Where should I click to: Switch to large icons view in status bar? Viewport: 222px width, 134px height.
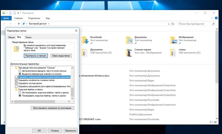point(215,122)
